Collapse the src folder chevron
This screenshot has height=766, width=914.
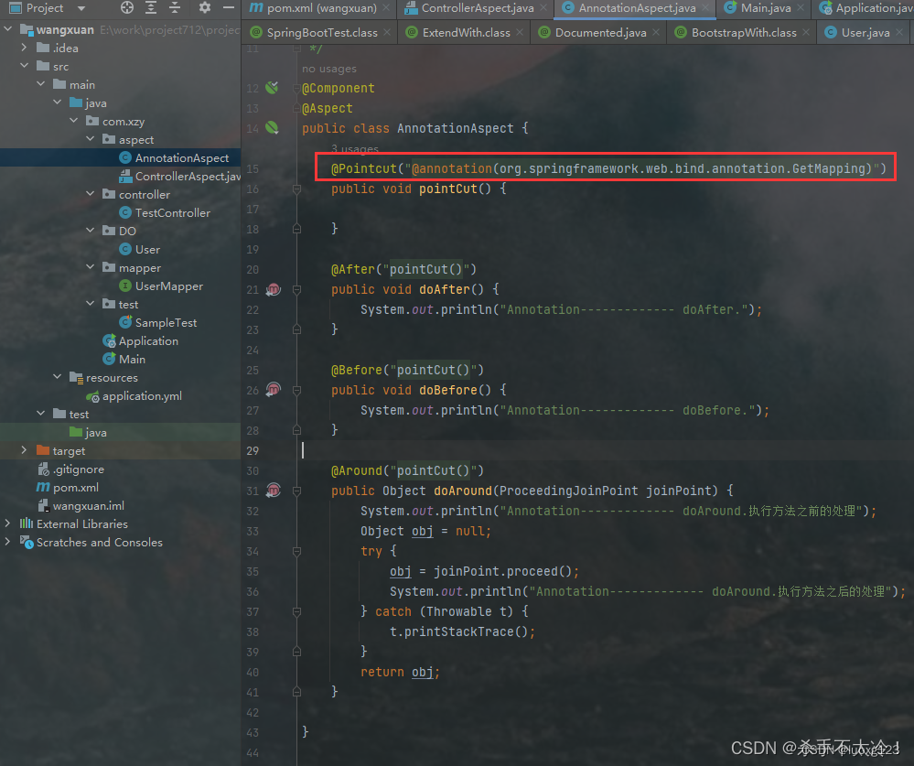[x=24, y=66]
